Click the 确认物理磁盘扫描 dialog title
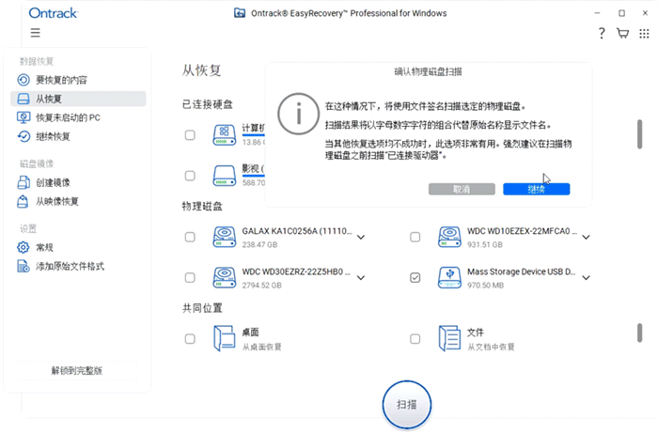This screenshot has height=434, width=658. pyautogui.click(x=428, y=72)
